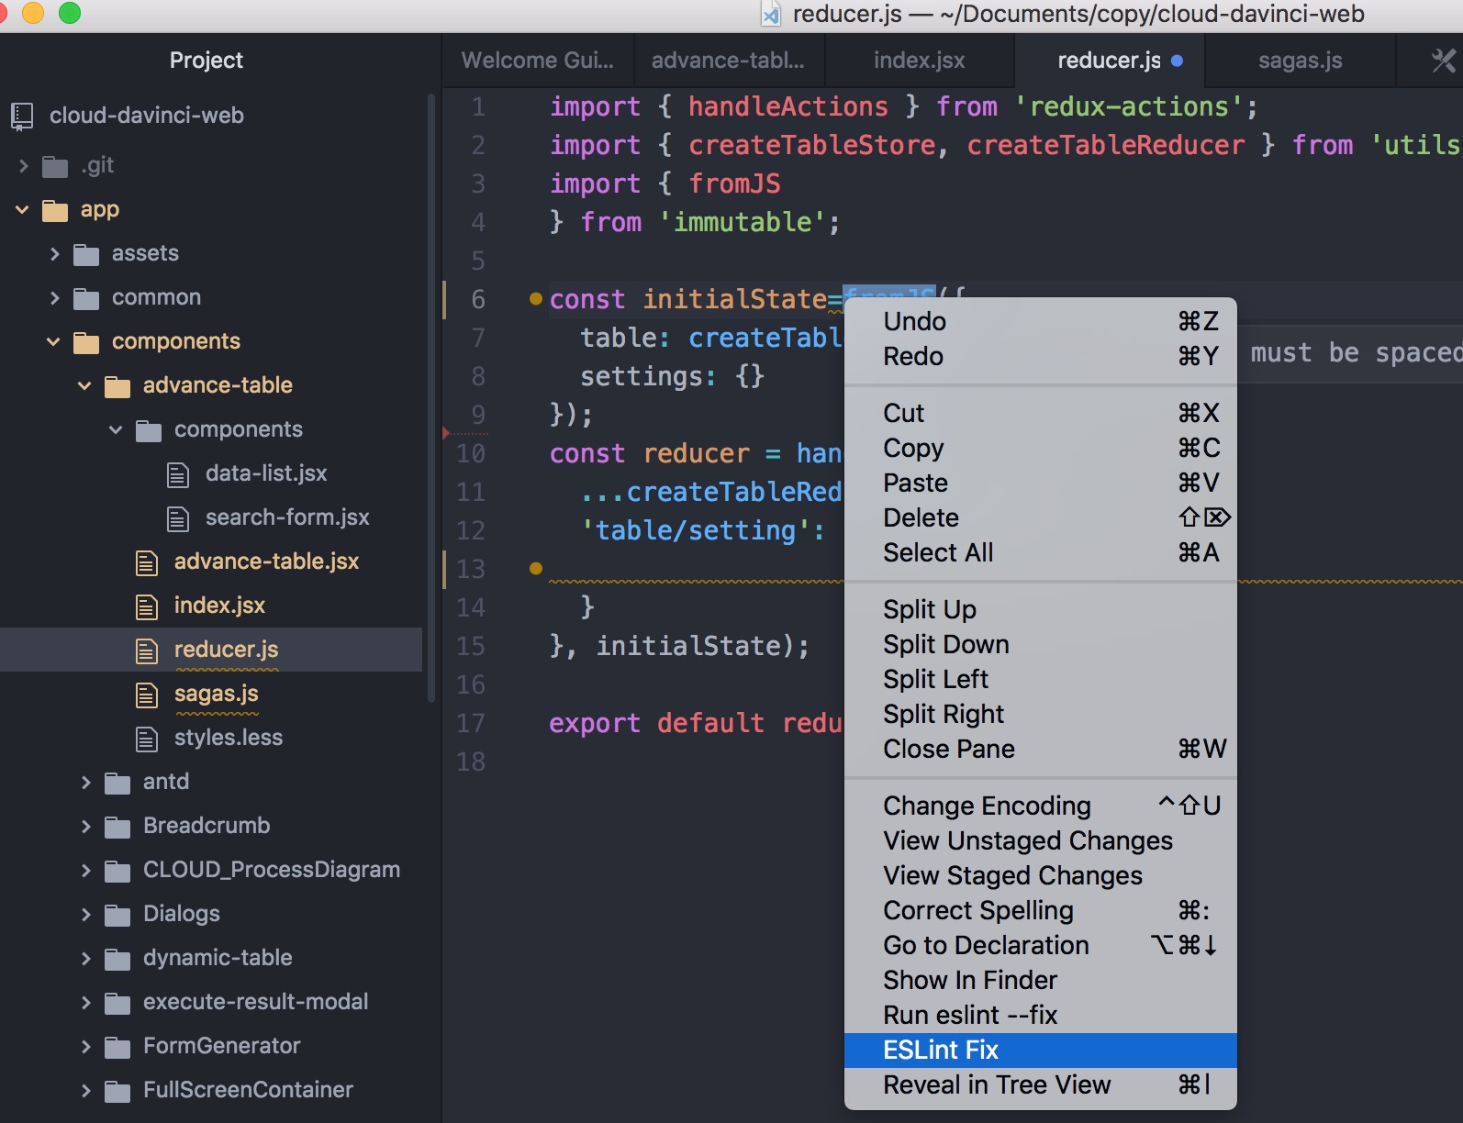This screenshot has width=1463, height=1123.
Task: Click the .git folder icon
Action: pyautogui.click(x=55, y=166)
